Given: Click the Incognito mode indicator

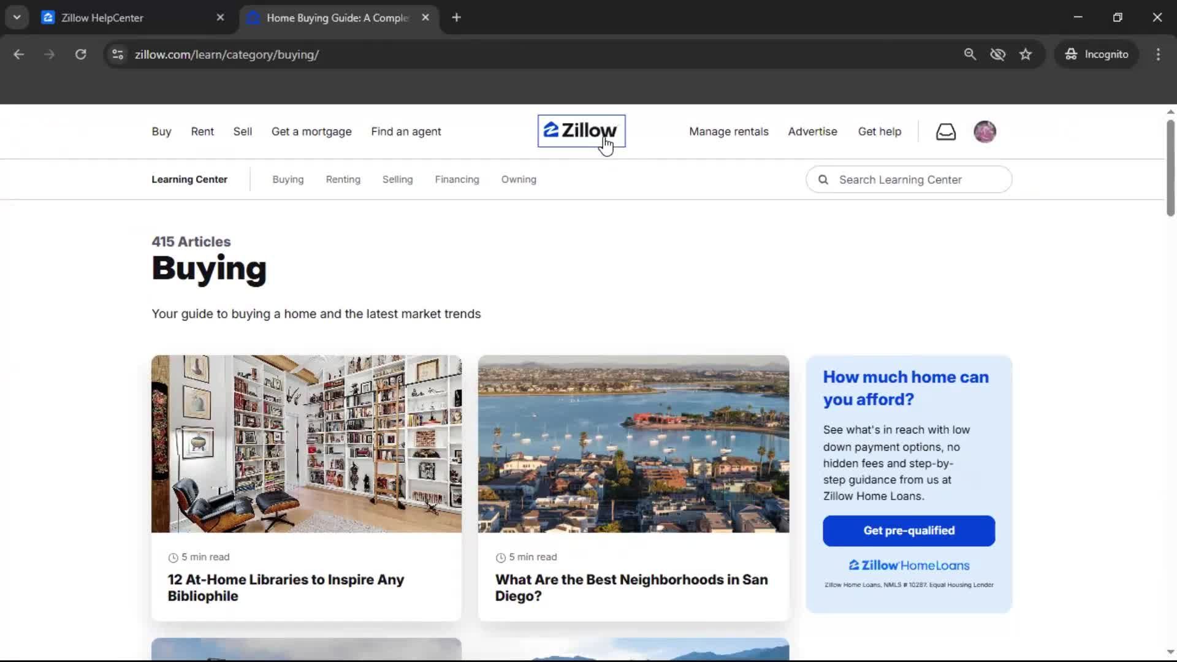Looking at the screenshot, I should [1097, 54].
